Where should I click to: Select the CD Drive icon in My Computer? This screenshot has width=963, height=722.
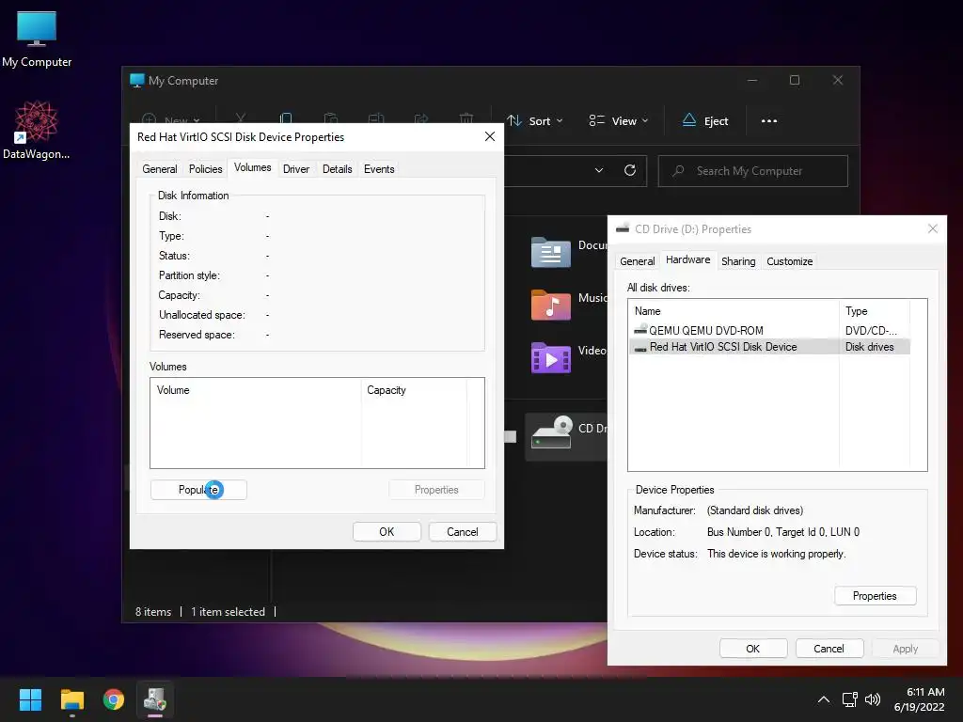tap(551, 432)
